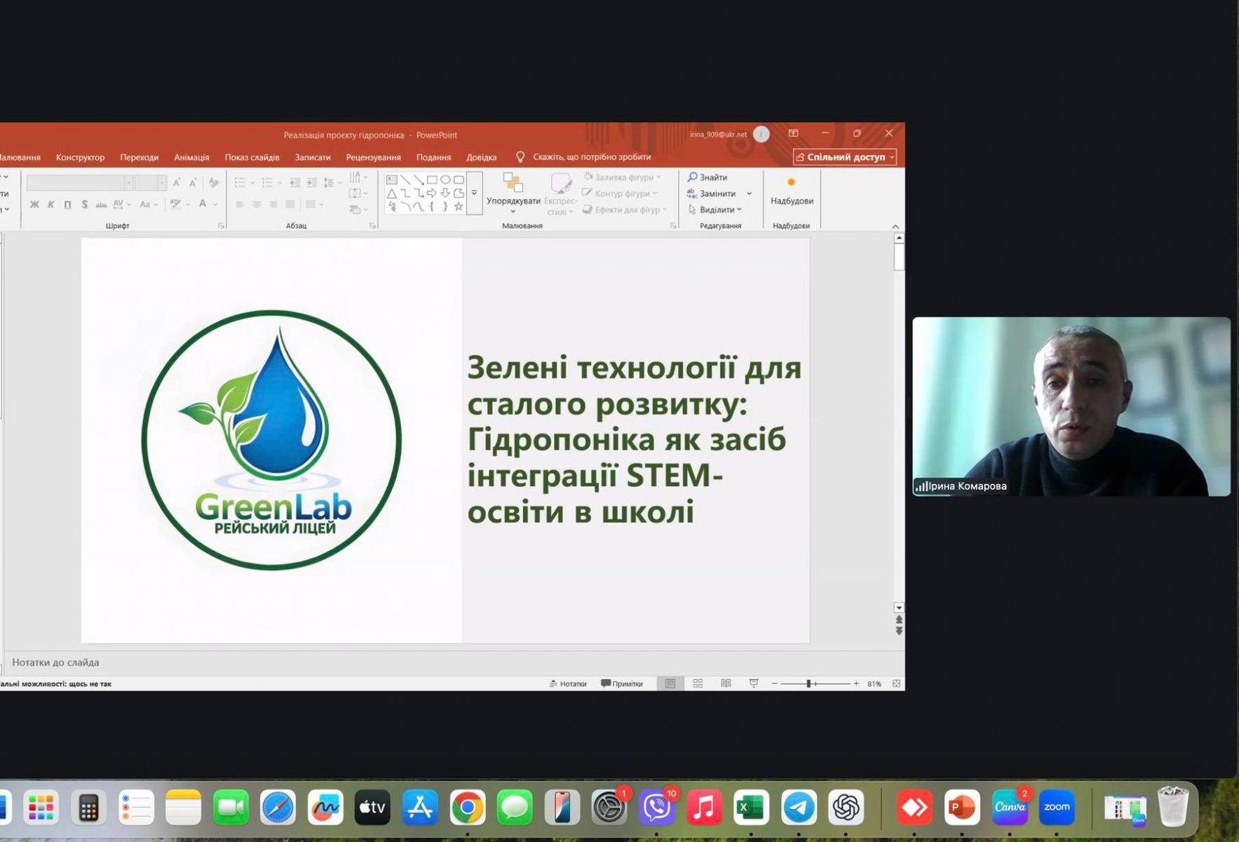Open ribbon display options icon in title bar
Screen dimensions: 1239x842
click(793, 133)
